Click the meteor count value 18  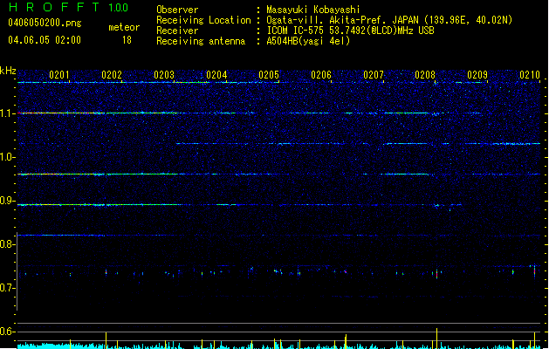[127, 40]
